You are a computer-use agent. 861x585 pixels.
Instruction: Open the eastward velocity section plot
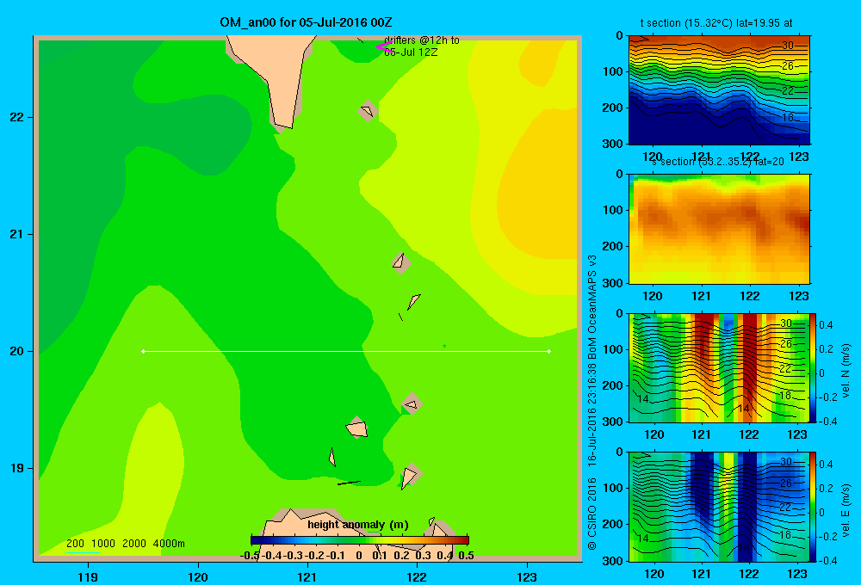[719, 507]
